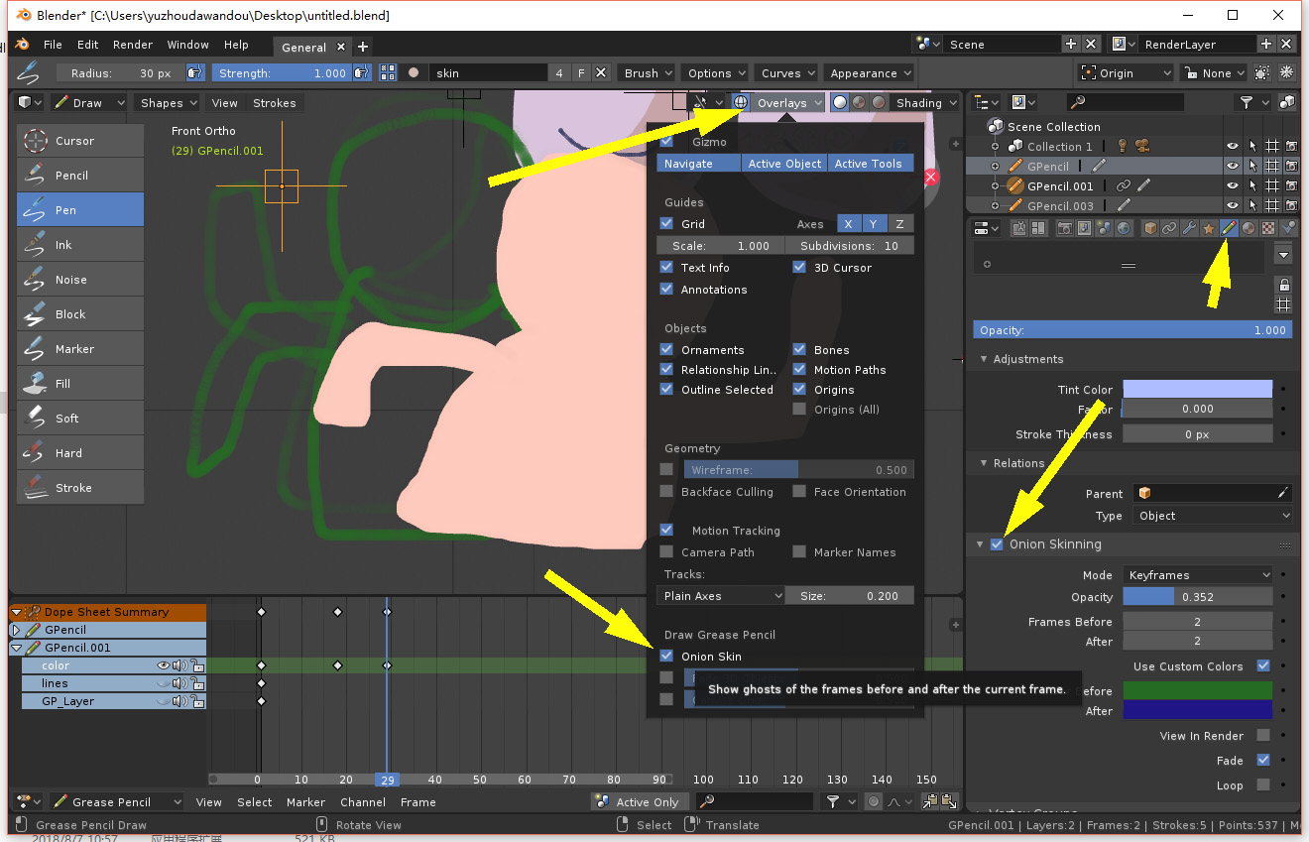Mute the color channel speaker icon
The image size is (1309, 842).
coord(179,665)
